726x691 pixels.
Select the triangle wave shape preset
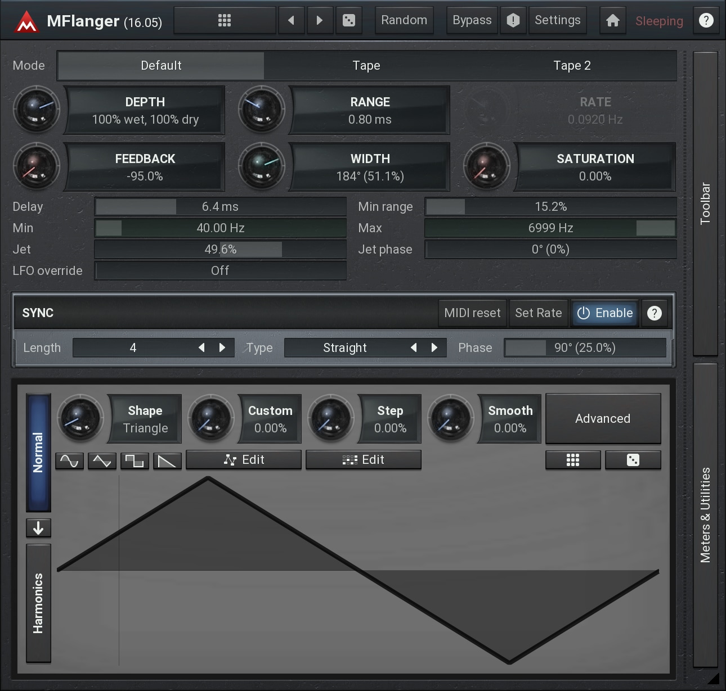(x=102, y=462)
